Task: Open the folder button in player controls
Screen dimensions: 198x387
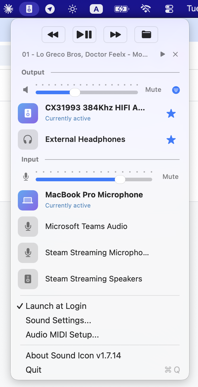Action: point(146,35)
